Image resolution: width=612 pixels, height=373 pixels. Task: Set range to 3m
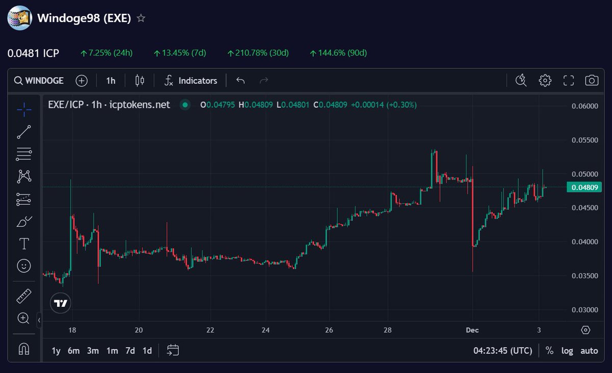click(x=93, y=351)
